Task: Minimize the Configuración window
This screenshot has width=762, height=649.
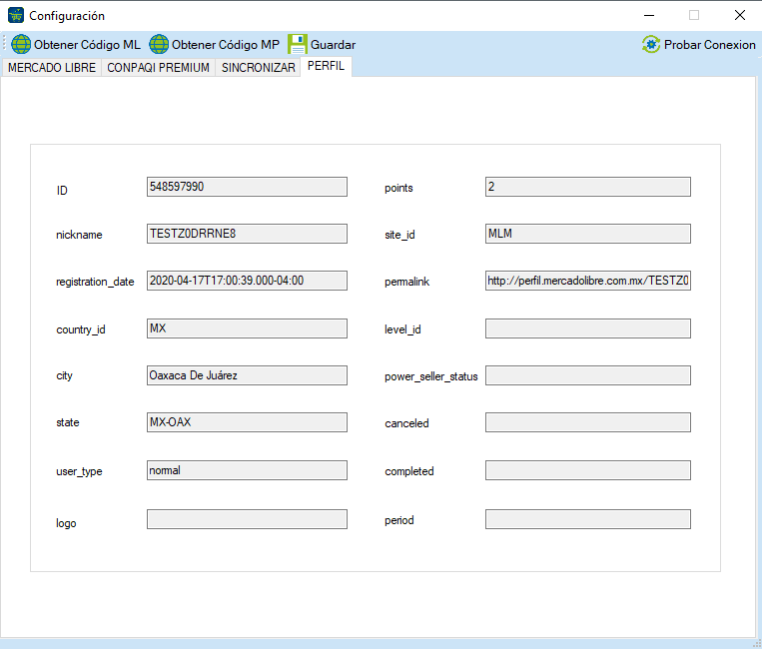Action: (649, 16)
